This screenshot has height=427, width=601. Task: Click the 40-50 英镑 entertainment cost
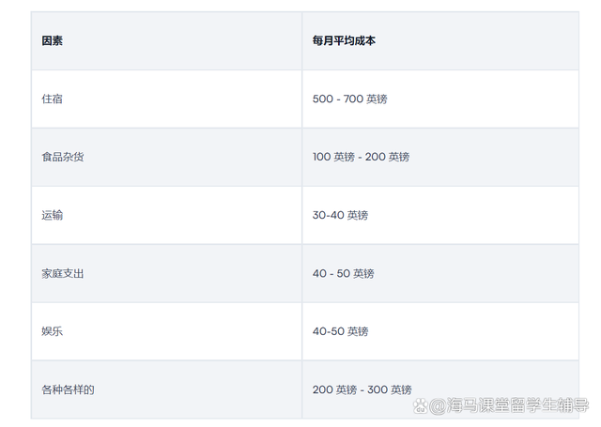(340, 331)
